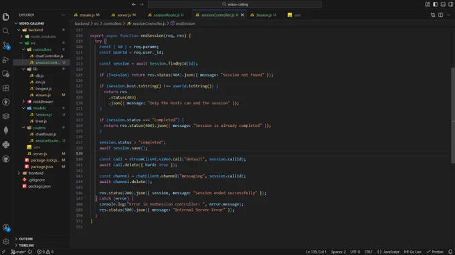Image resolution: width=455 pixels, height=255 pixels.
Task: Open the Accounts menu icon
Action: [x=6, y=228]
